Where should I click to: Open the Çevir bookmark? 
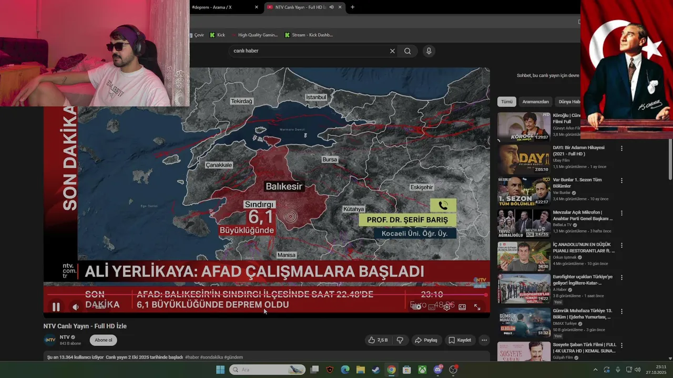click(197, 35)
